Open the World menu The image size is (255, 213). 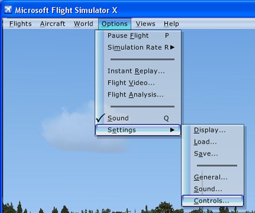83,24
